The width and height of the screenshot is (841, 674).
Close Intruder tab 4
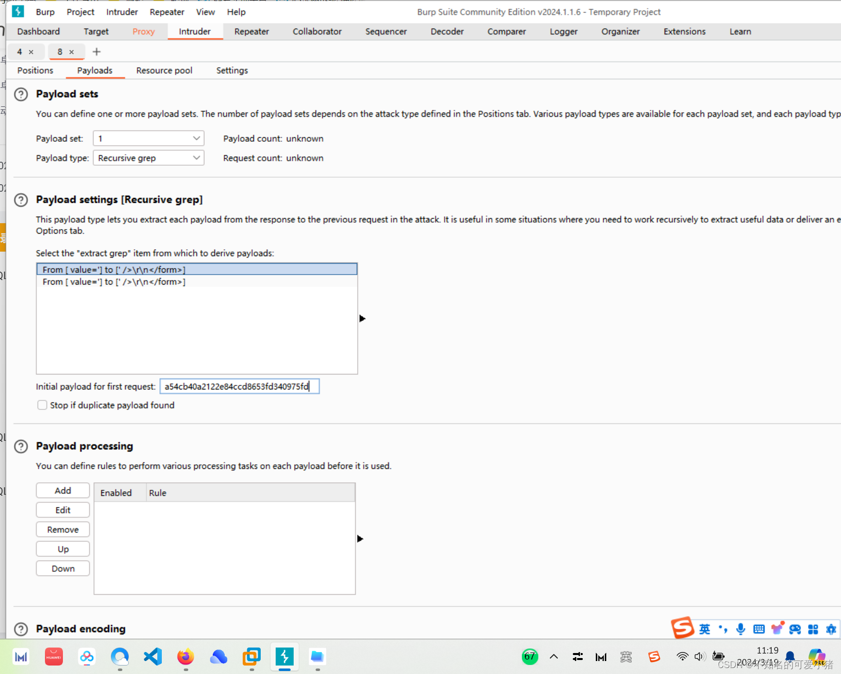(x=31, y=52)
